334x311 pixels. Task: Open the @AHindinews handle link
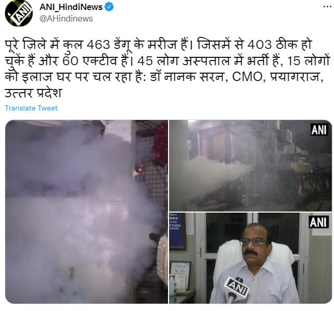66,19
